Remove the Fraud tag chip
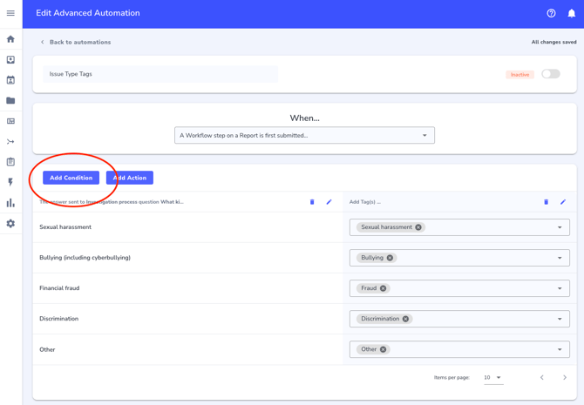The height and width of the screenshot is (405, 584). point(383,288)
